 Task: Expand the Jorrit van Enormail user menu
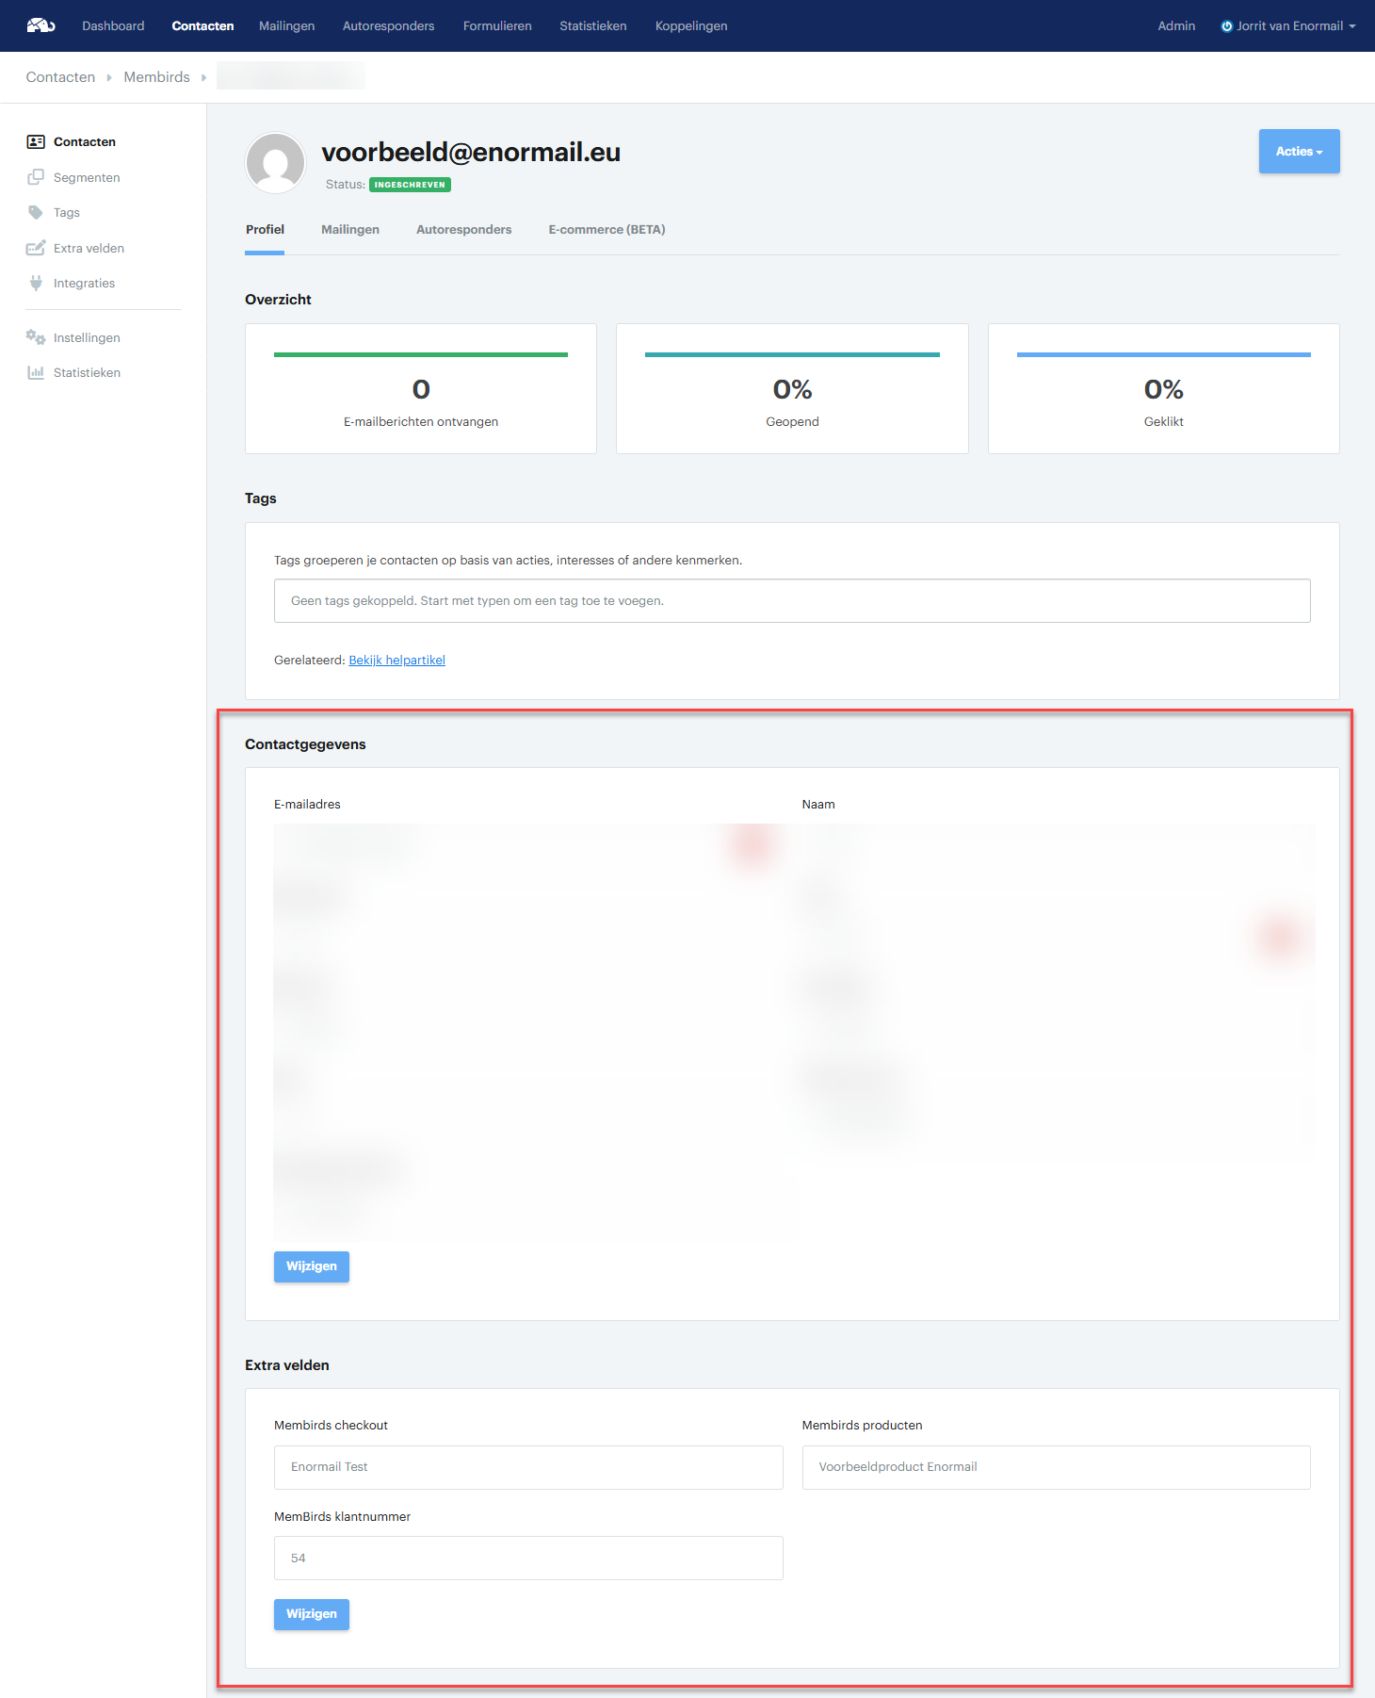click(1288, 26)
